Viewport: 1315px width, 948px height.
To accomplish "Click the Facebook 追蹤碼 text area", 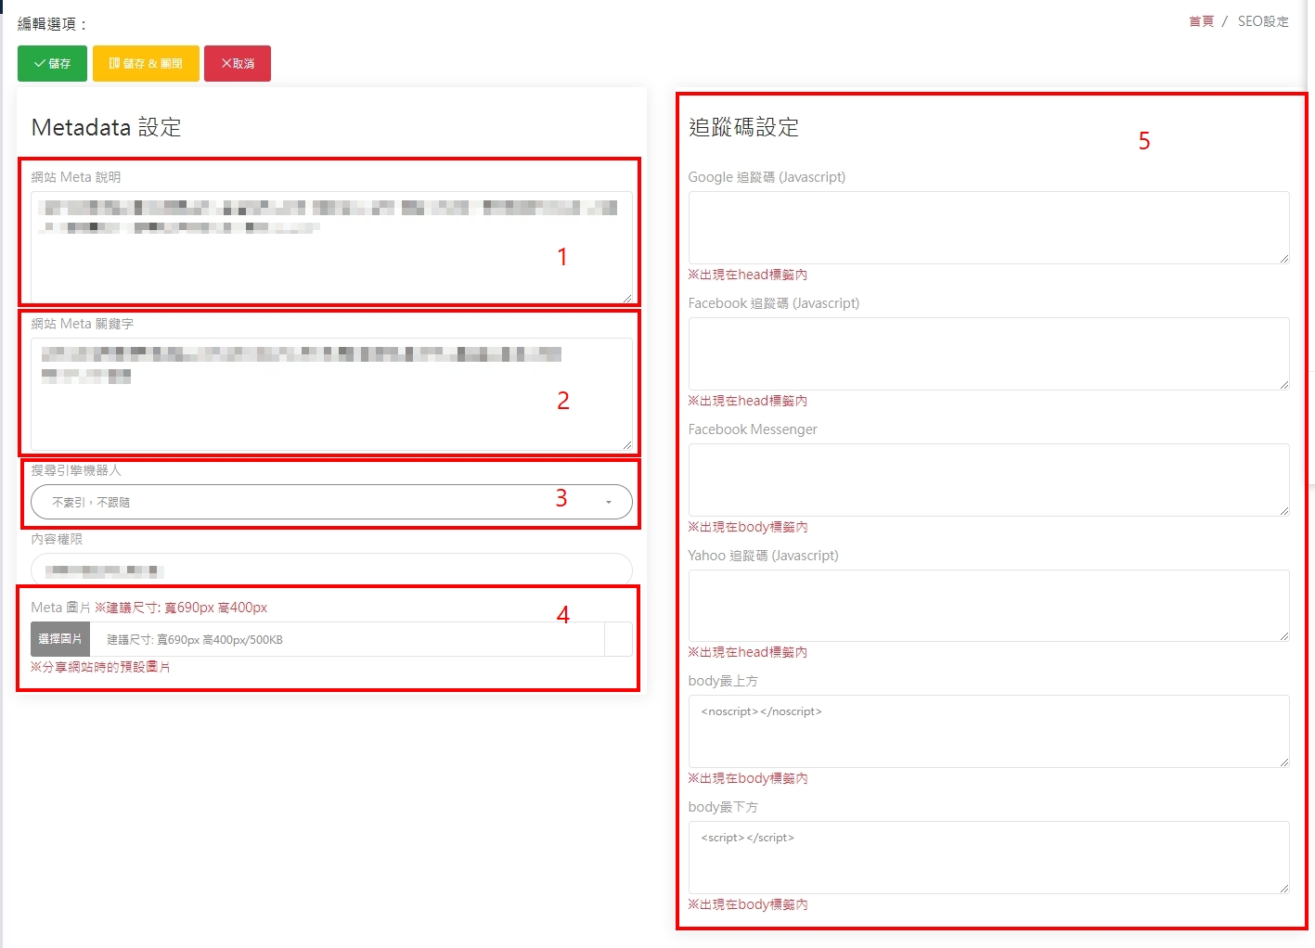I will (x=988, y=353).
